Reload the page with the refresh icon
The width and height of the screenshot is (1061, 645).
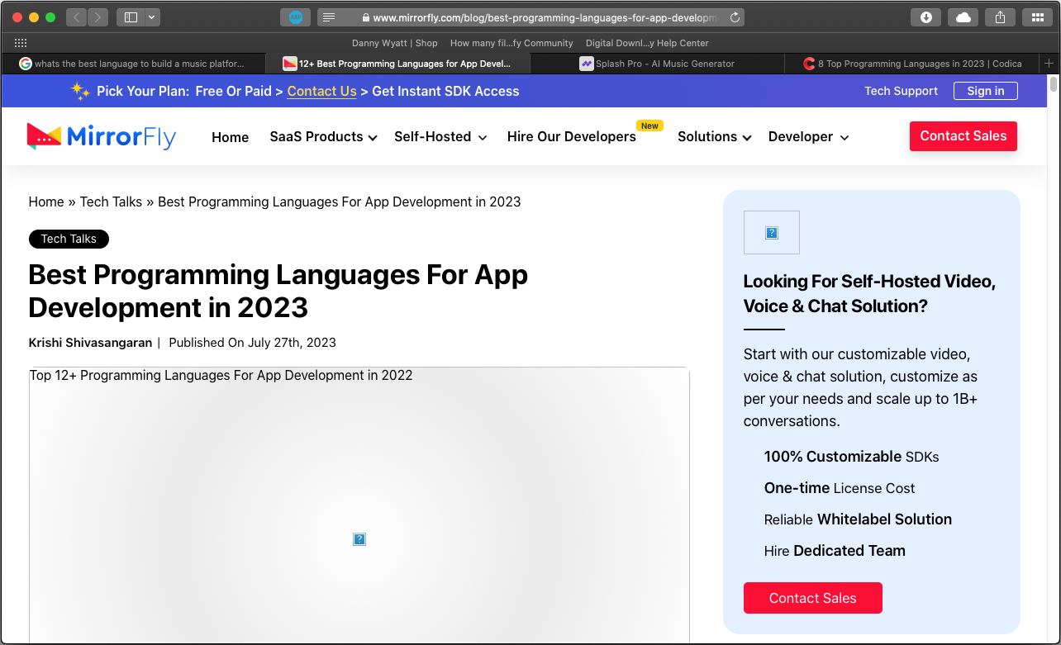735,17
